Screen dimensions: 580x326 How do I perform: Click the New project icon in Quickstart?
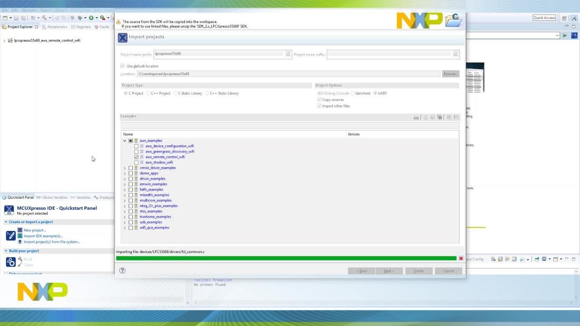(x=20, y=230)
